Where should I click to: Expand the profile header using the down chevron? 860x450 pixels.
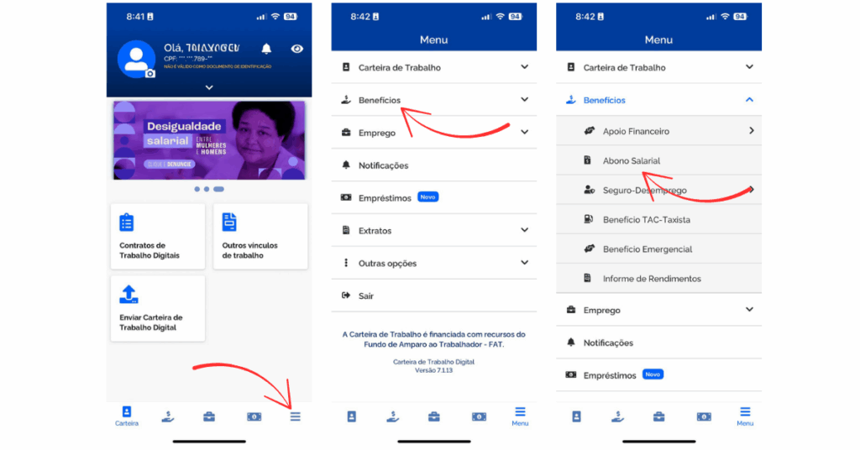[209, 87]
